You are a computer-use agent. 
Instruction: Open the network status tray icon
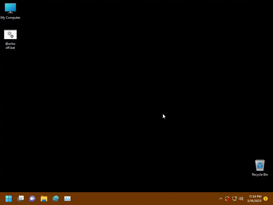coord(234,199)
